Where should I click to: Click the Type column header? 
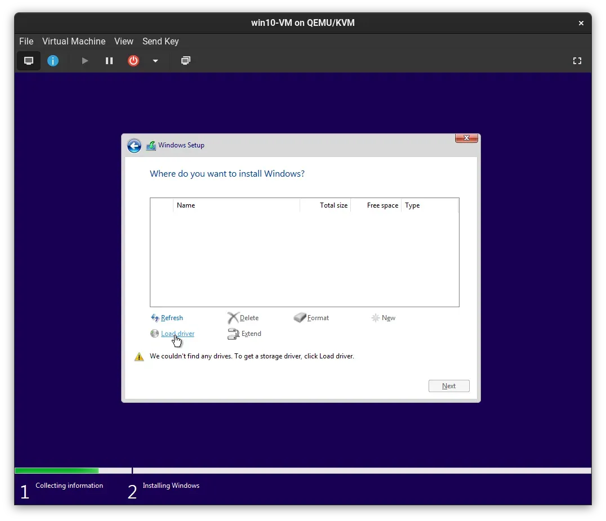[x=430, y=205]
